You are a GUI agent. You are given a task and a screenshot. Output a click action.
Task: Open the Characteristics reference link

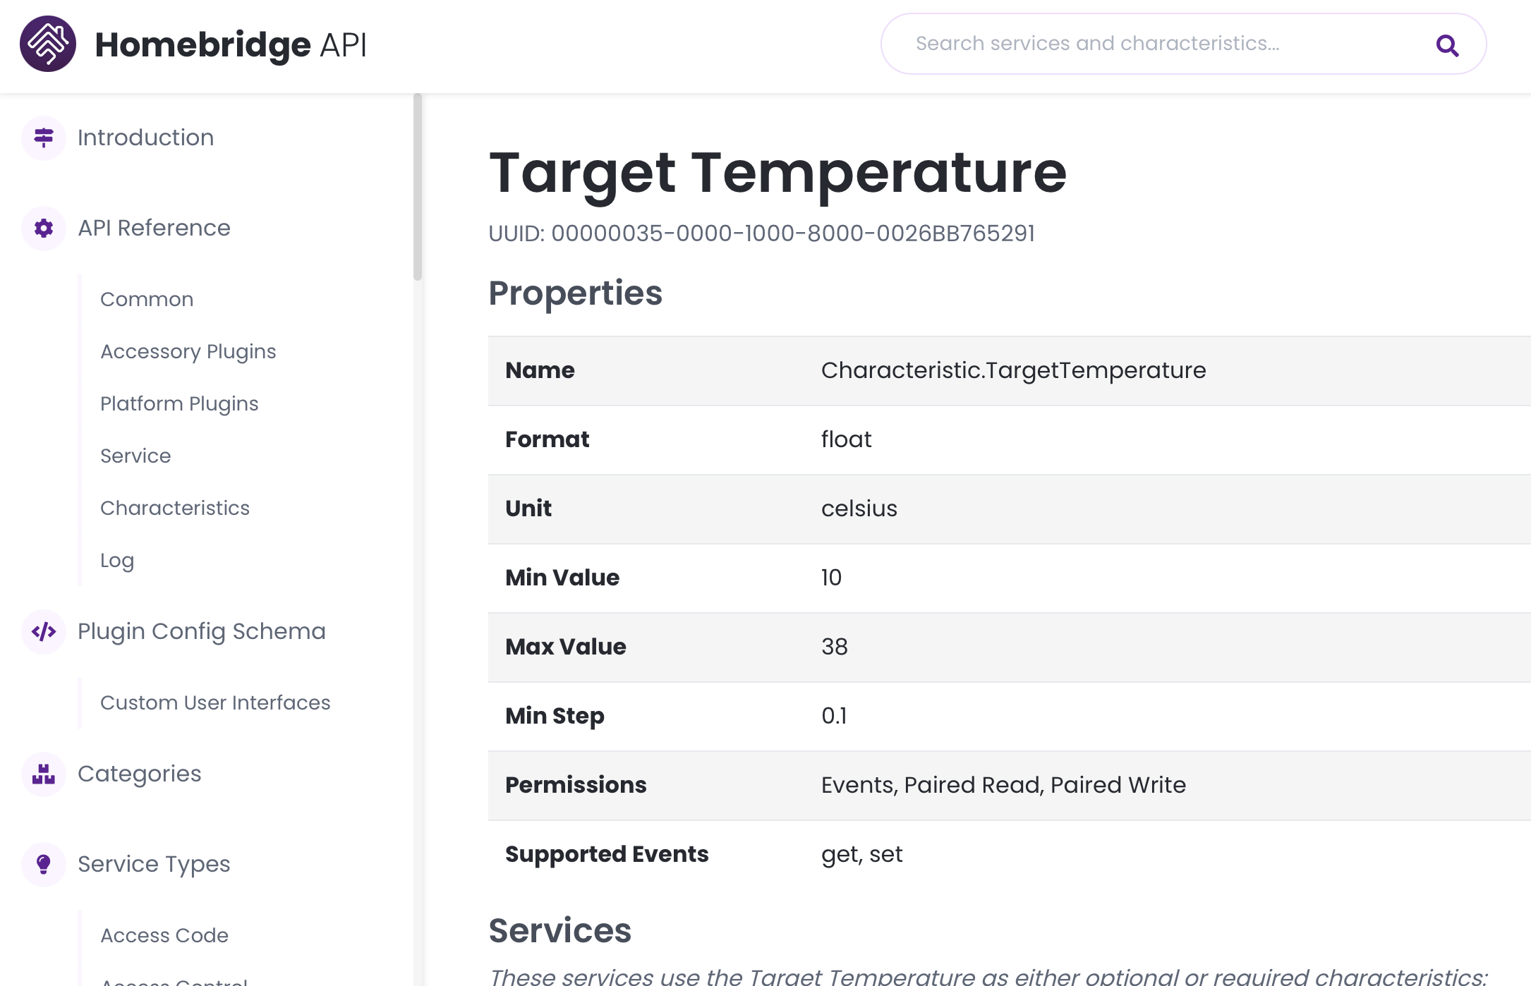pos(175,508)
